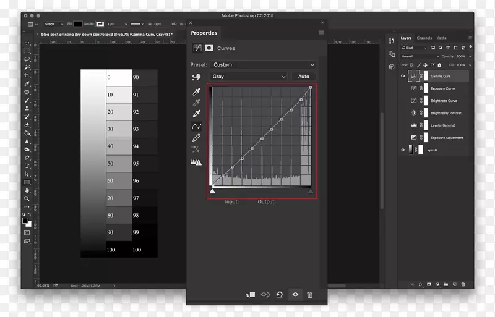Clip adjustment to layer below
The width and height of the screenshot is (495, 317).
(x=251, y=295)
